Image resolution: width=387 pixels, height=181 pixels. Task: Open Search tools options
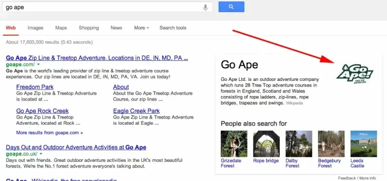[173, 28]
